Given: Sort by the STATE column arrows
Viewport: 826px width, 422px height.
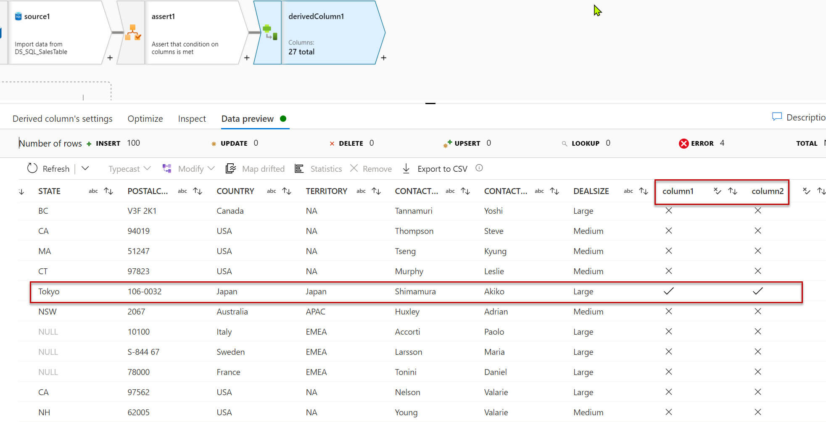Looking at the screenshot, I should click(108, 191).
